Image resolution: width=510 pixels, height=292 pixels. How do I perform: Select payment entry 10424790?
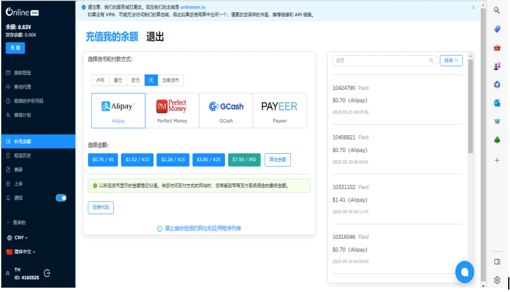(x=398, y=100)
